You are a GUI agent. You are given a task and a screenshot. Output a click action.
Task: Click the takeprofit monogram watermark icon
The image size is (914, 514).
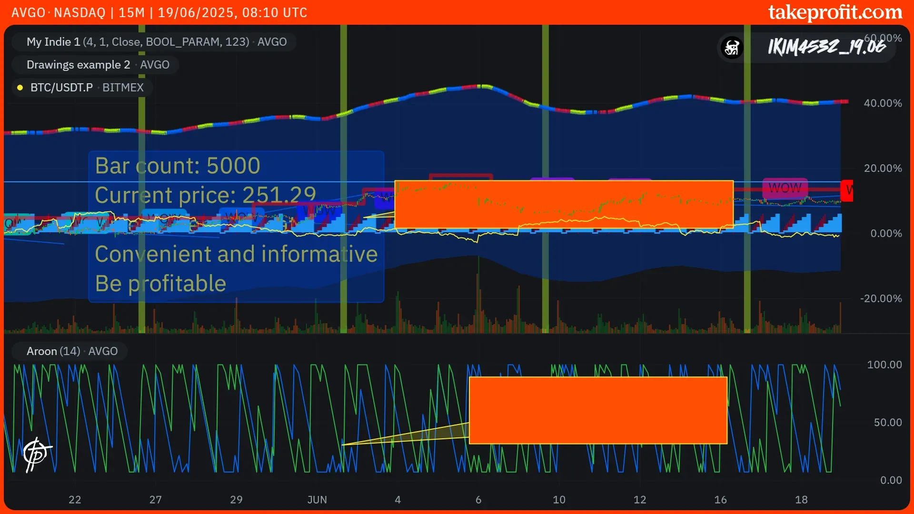pyautogui.click(x=37, y=454)
